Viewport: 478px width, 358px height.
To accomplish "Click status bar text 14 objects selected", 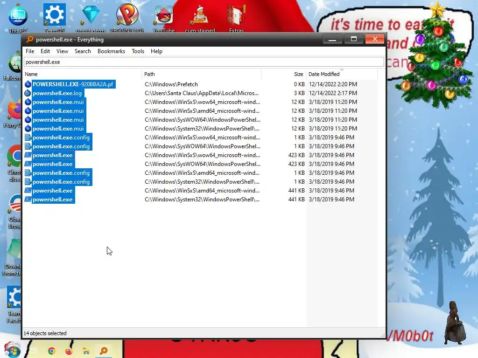I will (45, 333).
